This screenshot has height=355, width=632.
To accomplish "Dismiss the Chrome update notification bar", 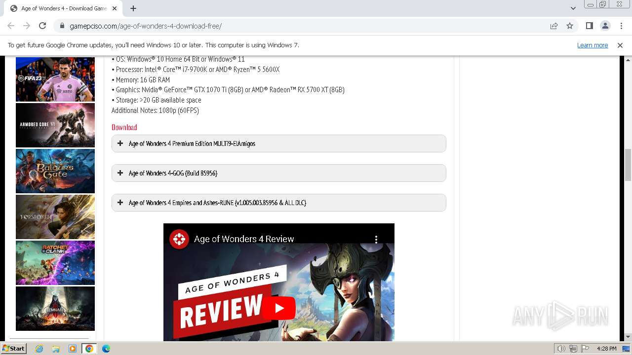I will click(x=620, y=45).
